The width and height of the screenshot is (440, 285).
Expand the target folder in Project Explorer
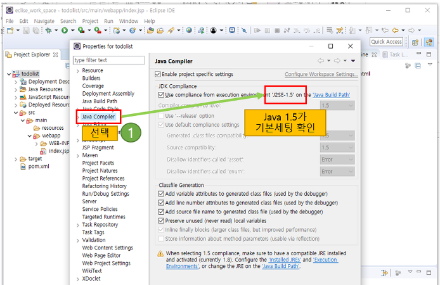16,159
